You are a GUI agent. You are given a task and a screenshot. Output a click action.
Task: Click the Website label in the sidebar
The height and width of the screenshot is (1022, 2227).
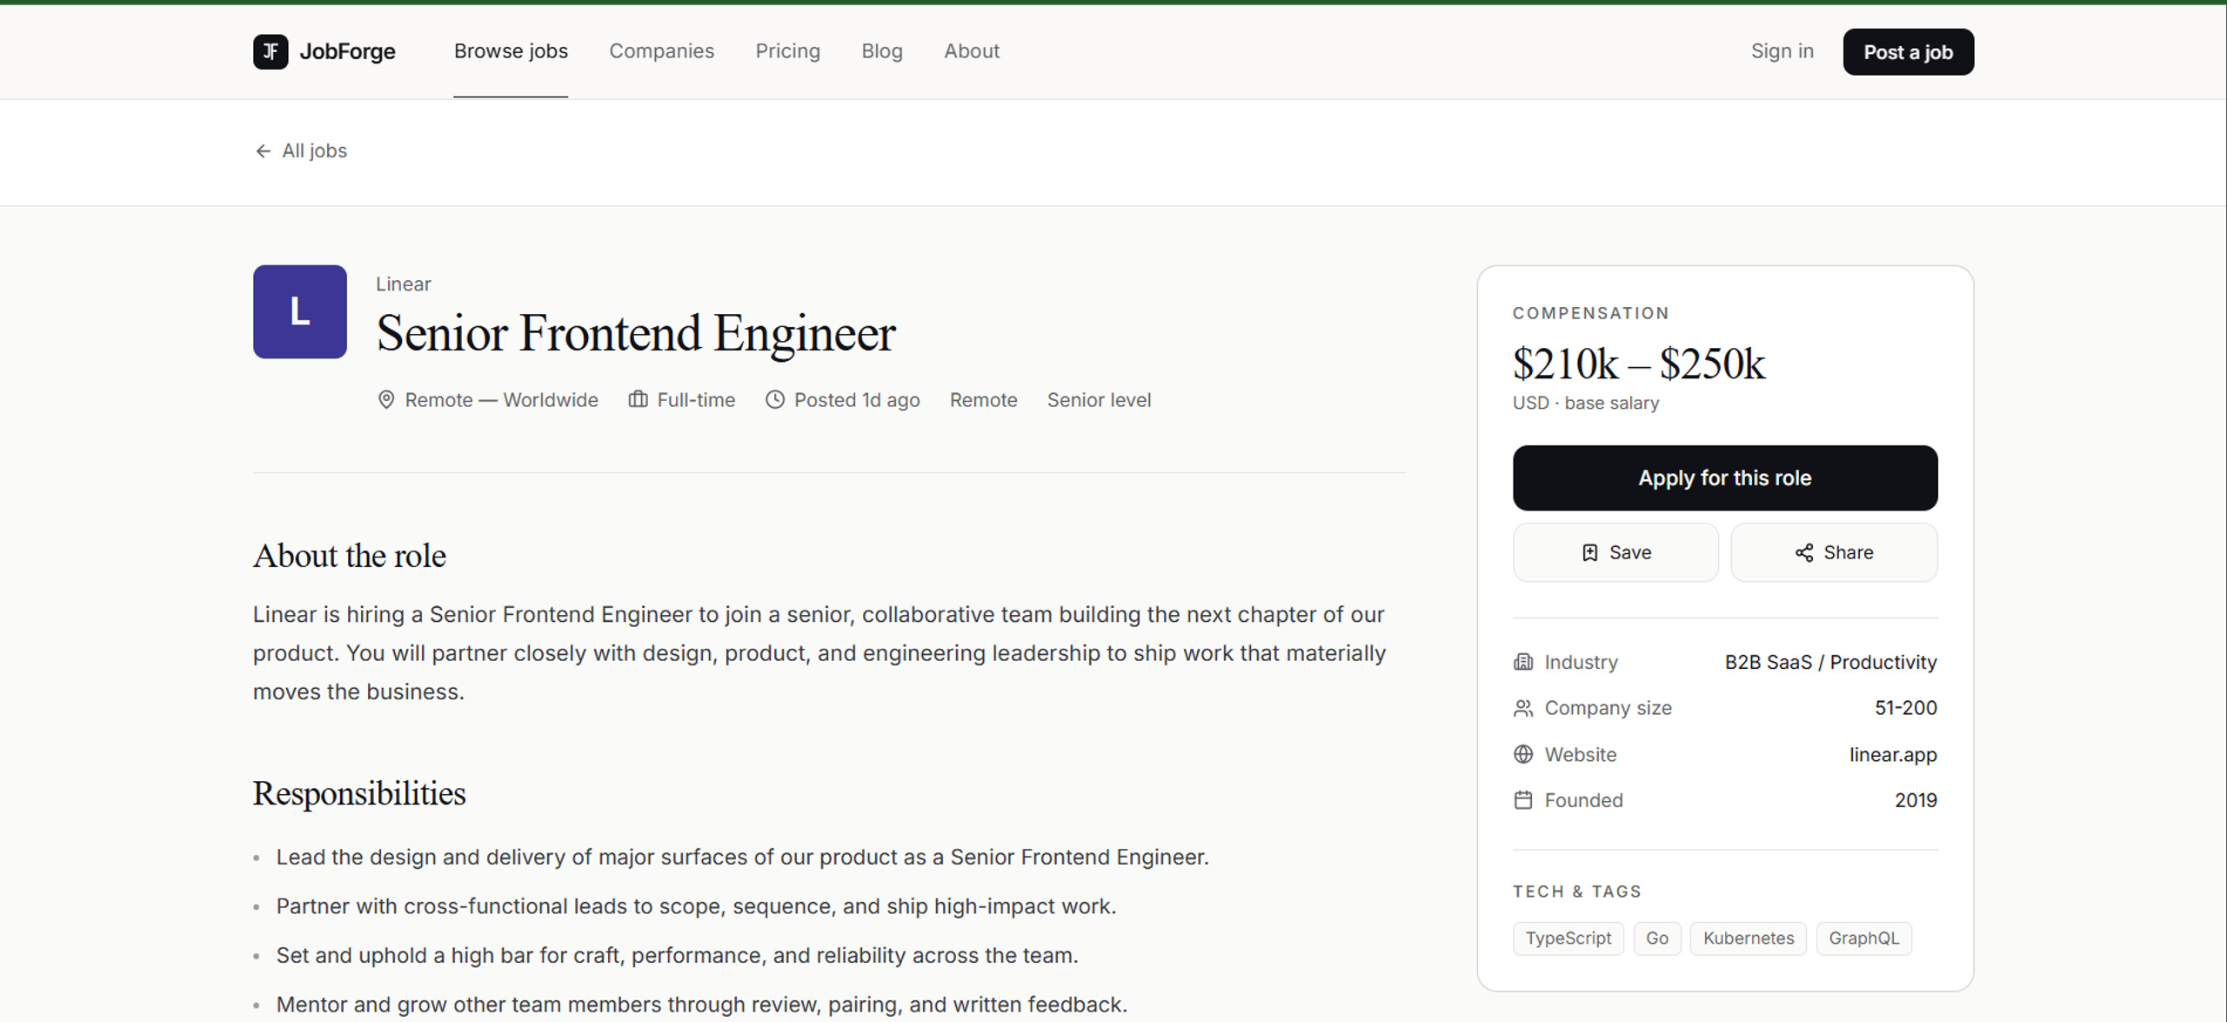point(1581,755)
